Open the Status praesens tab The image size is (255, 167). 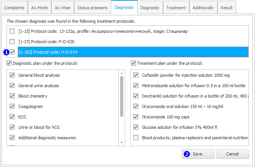pyautogui.click(x=92, y=8)
